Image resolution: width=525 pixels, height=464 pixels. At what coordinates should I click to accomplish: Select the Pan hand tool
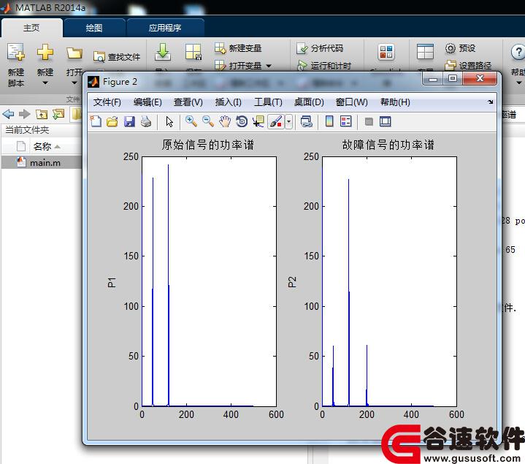(225, 121)
